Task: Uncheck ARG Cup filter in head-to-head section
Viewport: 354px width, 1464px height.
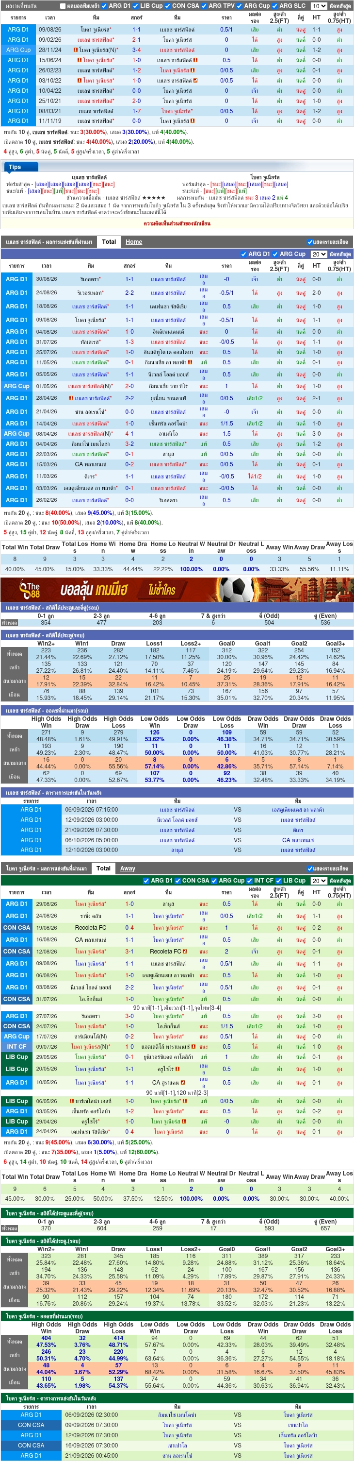Action: click(240, 6)
